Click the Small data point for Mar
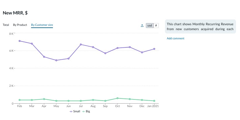 (x=32, y=44)
